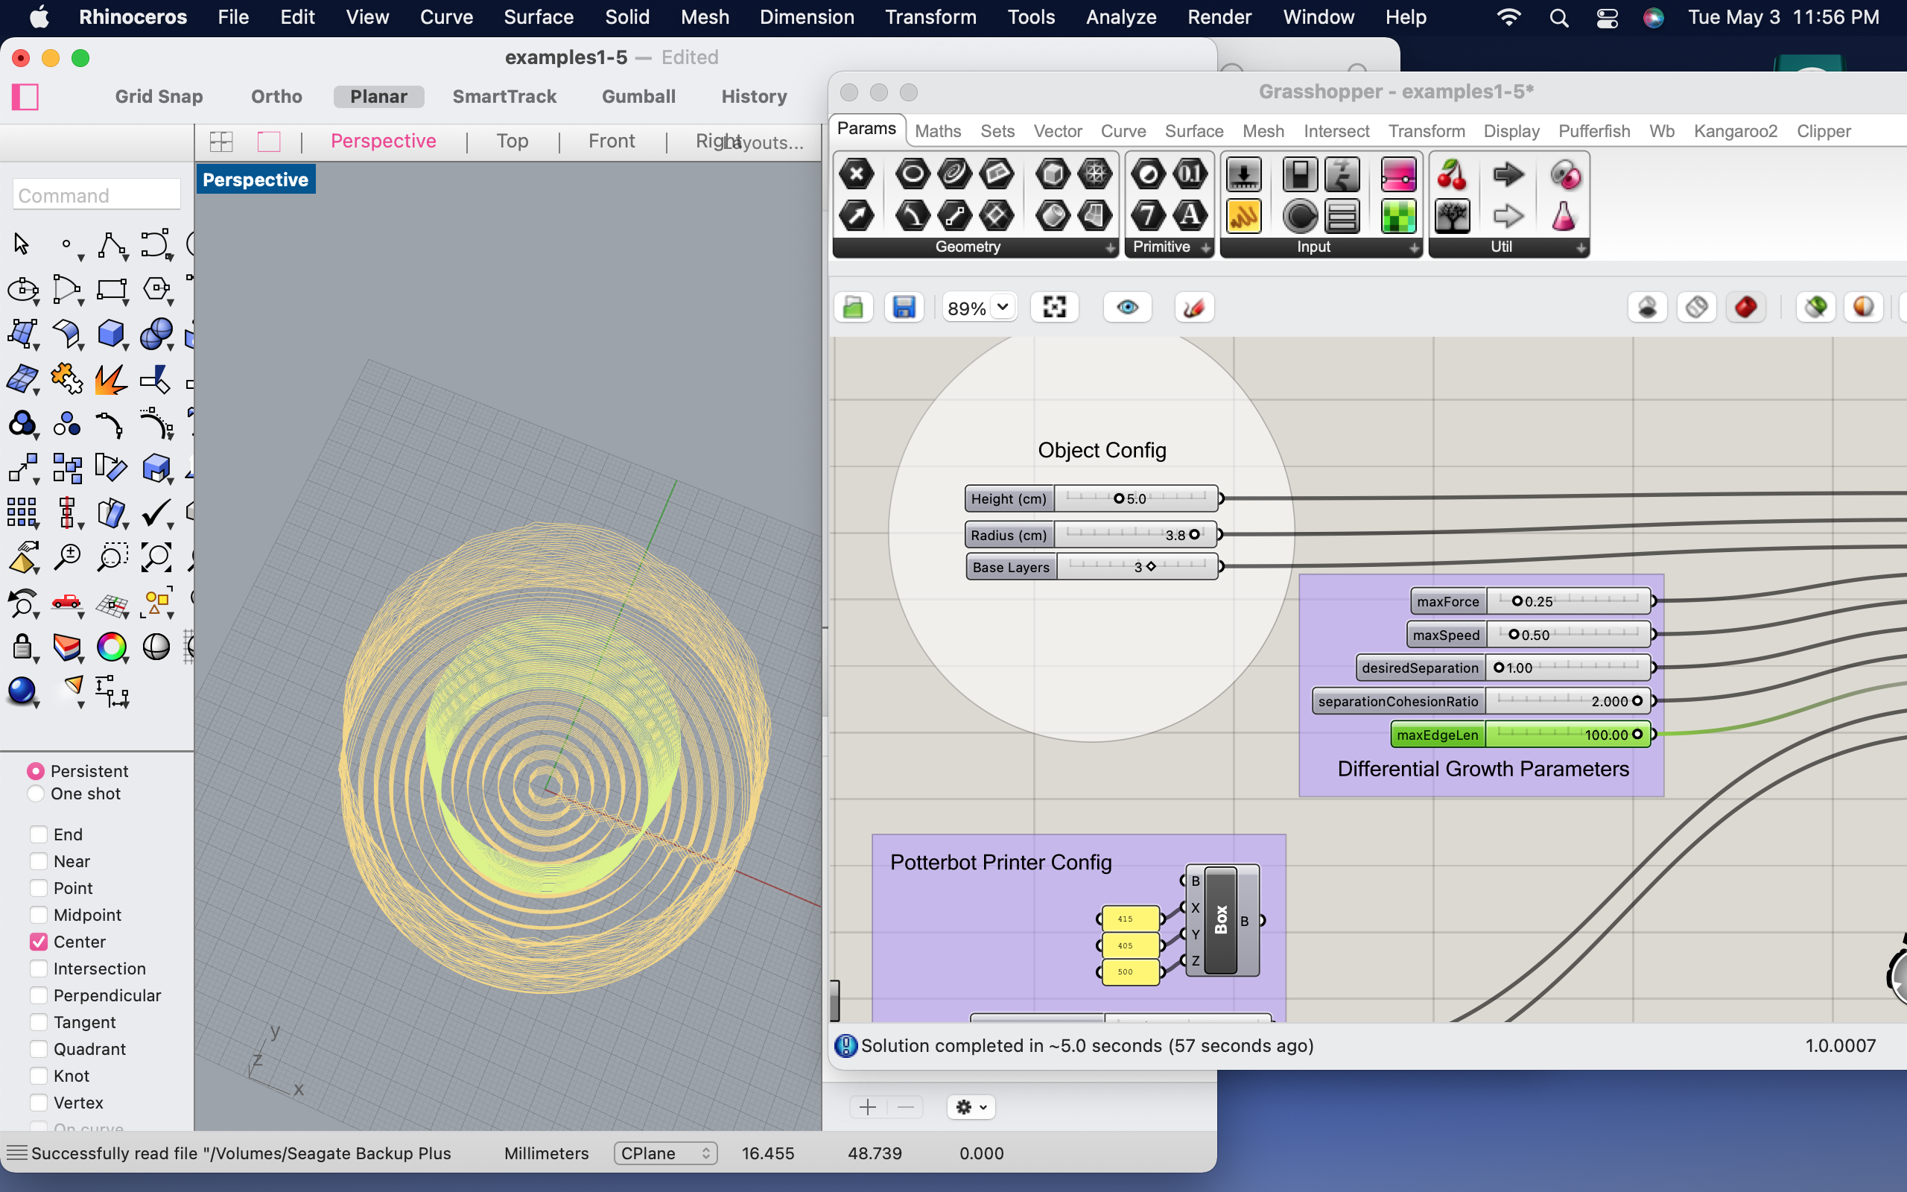Viewport: 1907px width, 1192px height.
Task: Select the Rhino box solid tool
Action: pyautogui.click(x=110, y=334)
